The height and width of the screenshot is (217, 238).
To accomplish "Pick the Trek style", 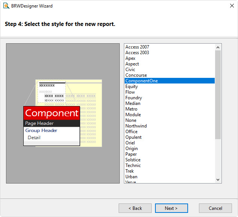I will pos(170,171).
